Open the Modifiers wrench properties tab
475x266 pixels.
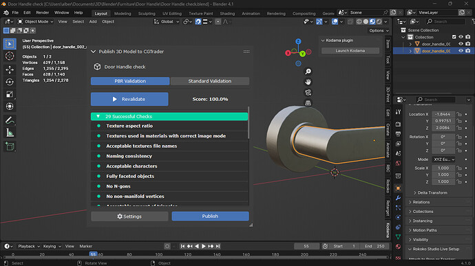(399, 198)
